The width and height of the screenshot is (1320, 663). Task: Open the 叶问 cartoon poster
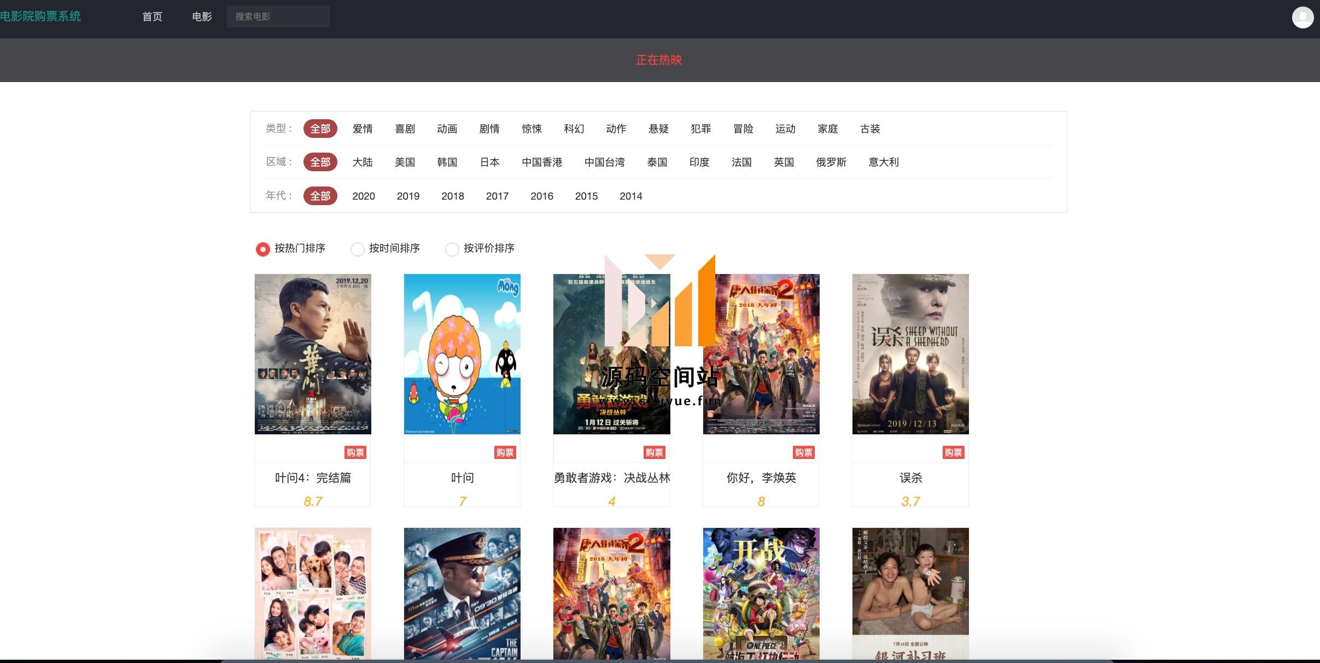pyautogui.click(x=462, y=354)
